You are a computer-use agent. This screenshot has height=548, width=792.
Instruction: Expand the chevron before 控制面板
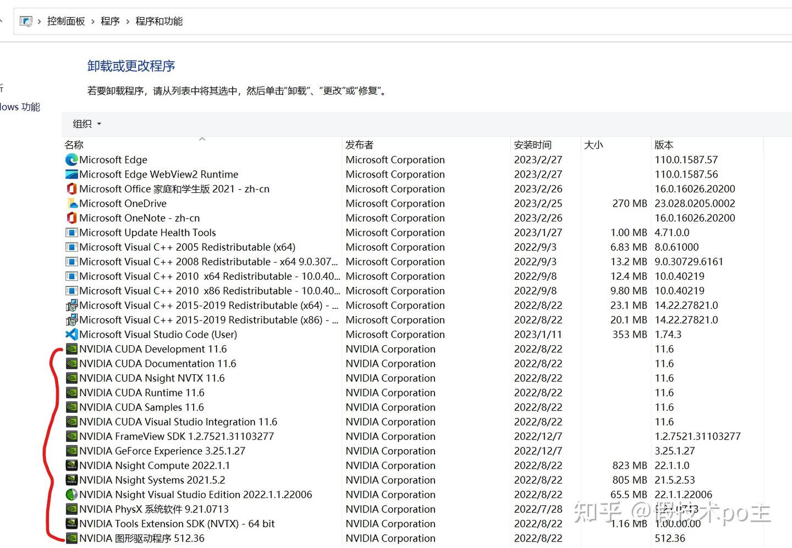(x=40, y=21)
